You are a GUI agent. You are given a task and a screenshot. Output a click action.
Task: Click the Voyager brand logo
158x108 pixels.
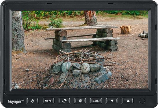[x=16, y=102]
